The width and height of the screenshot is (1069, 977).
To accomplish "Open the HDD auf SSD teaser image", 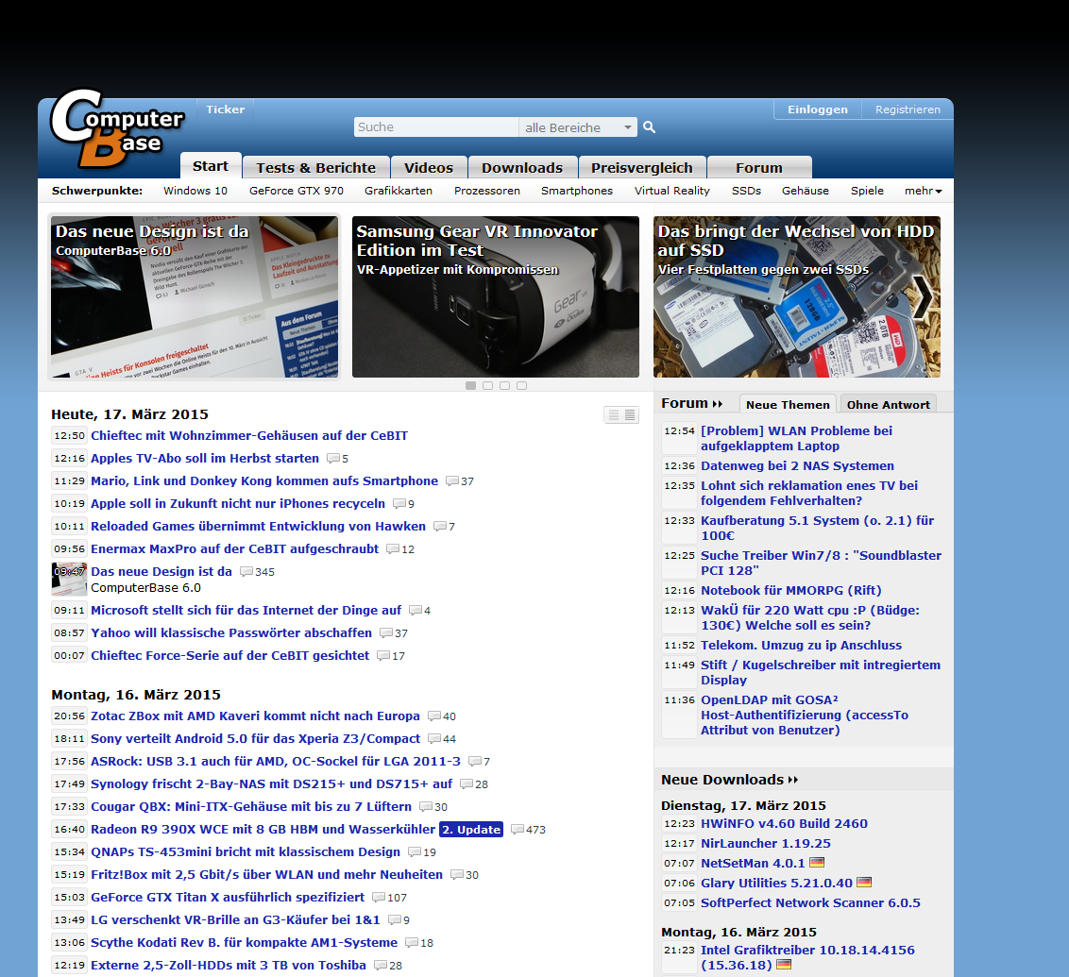I will tap(797, 296).
